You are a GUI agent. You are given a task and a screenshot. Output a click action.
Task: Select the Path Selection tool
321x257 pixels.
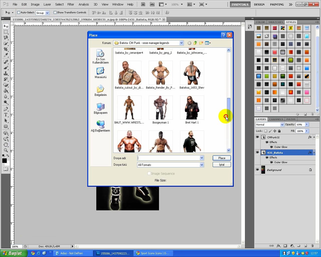pyautogui.click(x=6, y=120)
